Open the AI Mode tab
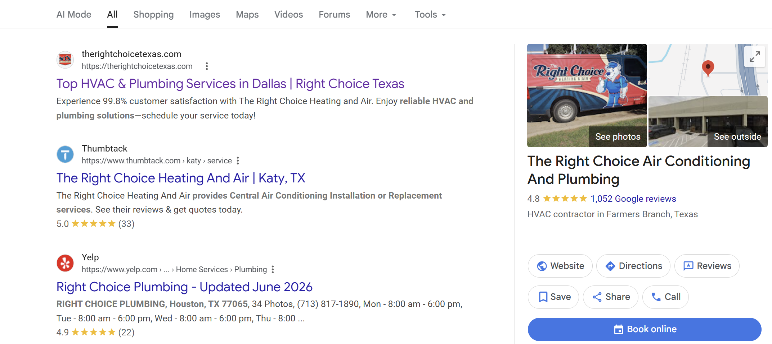772x344 pixels. tap(74, 14)
